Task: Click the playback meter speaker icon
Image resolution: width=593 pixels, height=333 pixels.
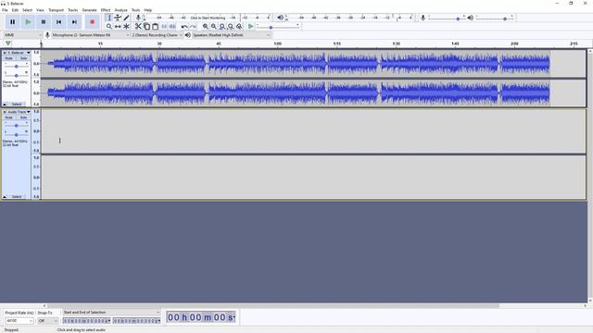Action: point(280,18)
